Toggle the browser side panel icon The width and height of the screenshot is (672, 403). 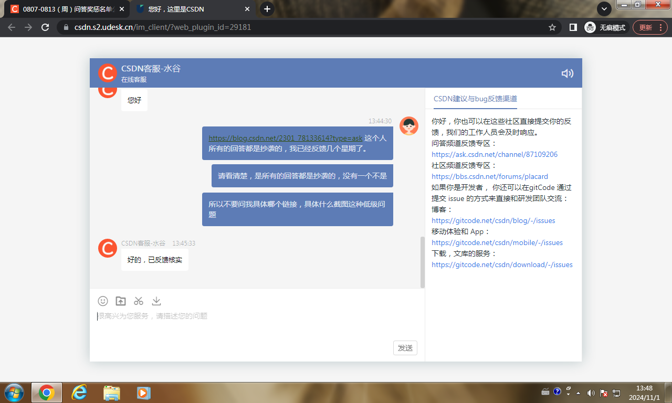(573, 27)
